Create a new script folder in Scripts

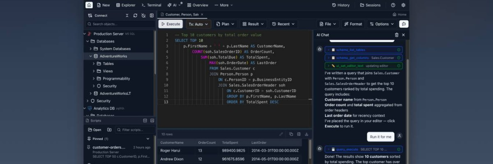tap(109, 130)
